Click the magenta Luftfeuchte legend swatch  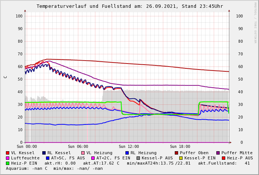[x=7, y=158]
